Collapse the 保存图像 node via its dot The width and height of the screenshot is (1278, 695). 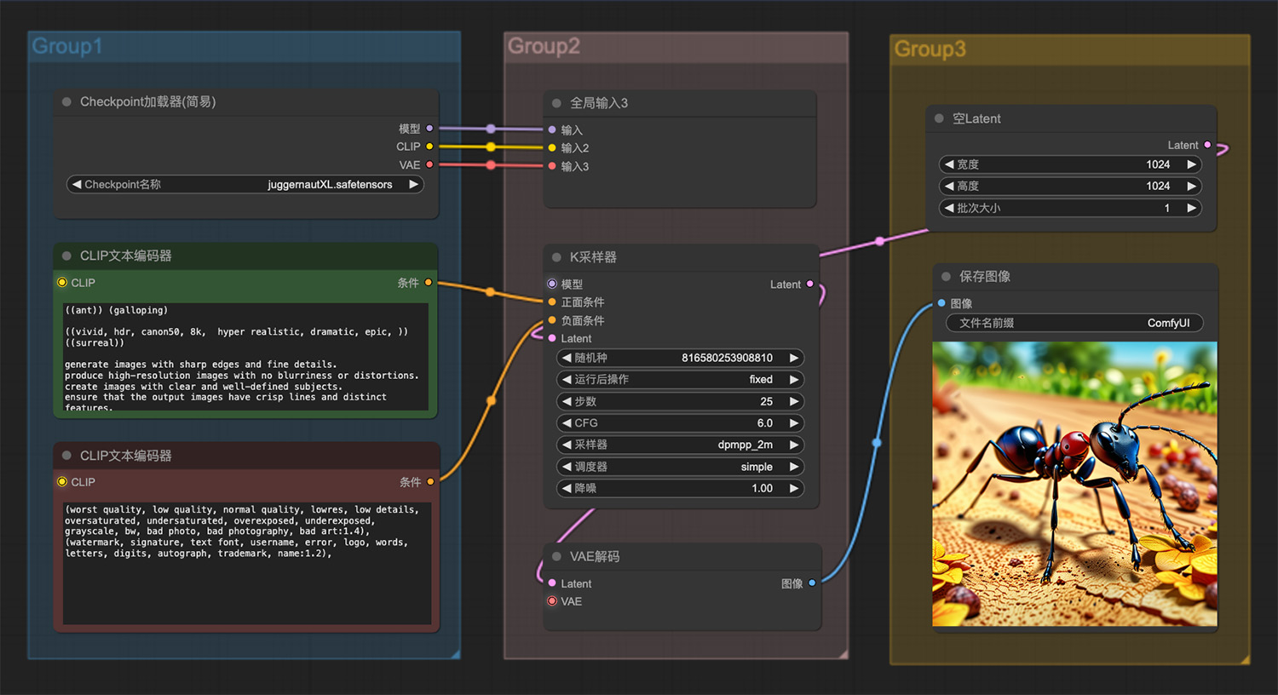(946, 277)
